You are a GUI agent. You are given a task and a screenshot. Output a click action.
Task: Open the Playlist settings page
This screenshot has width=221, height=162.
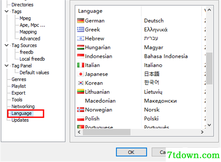(x=19, y=86)
